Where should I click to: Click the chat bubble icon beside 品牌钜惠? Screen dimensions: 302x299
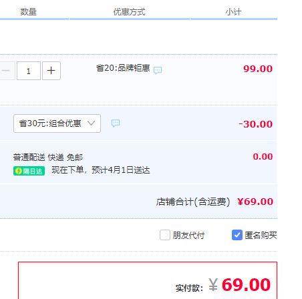(158, 70)
